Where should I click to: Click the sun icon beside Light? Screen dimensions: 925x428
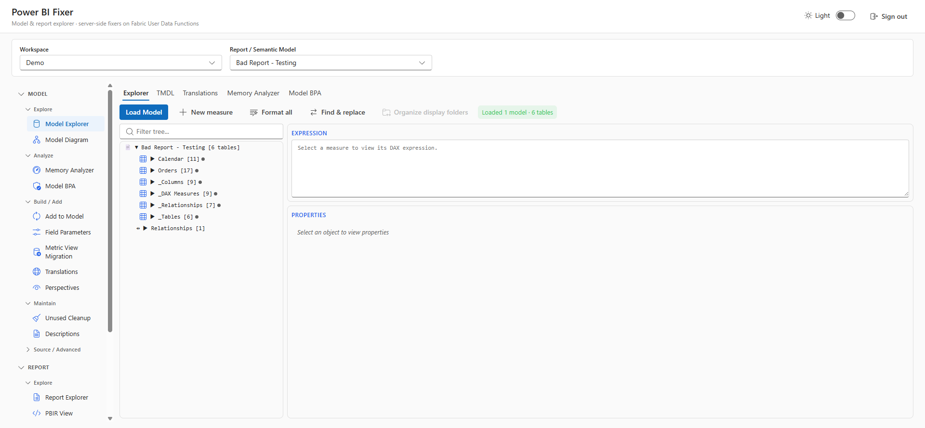tap(808, 15)
